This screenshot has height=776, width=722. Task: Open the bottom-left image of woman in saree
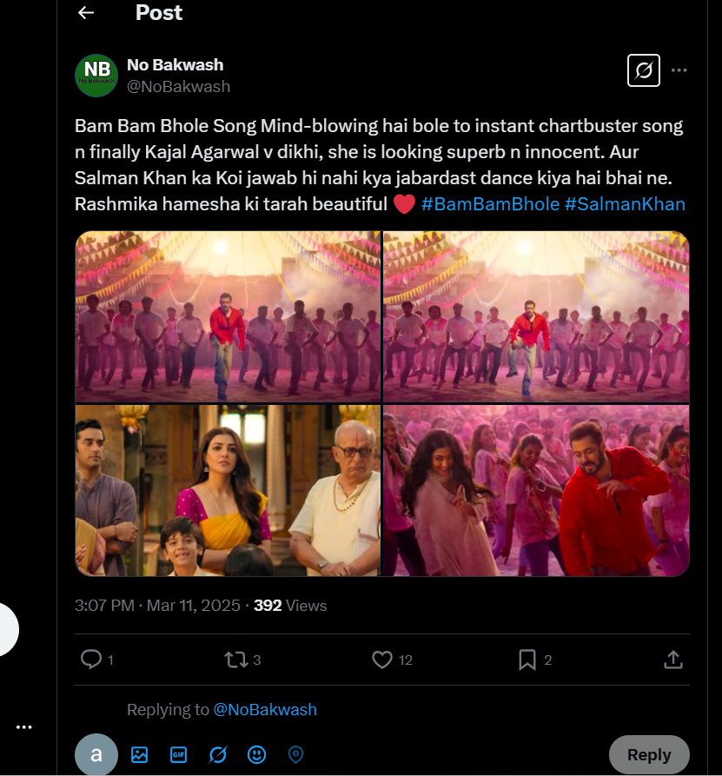[228, 490]
